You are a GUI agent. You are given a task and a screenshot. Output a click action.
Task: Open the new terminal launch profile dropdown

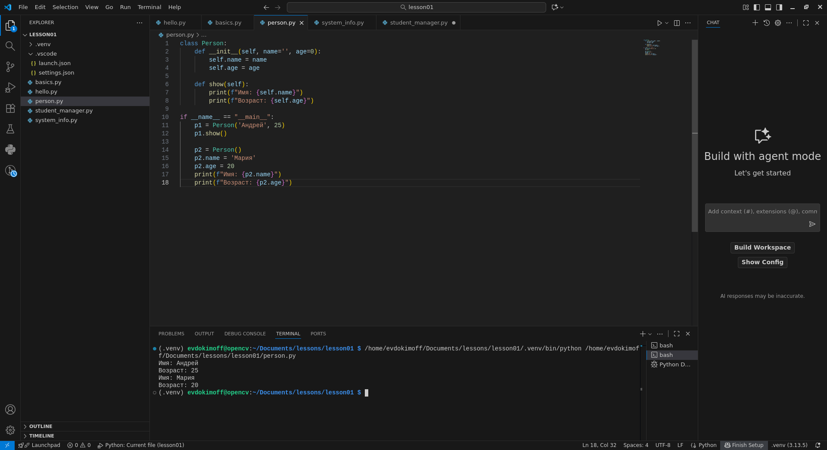(650, 334)
